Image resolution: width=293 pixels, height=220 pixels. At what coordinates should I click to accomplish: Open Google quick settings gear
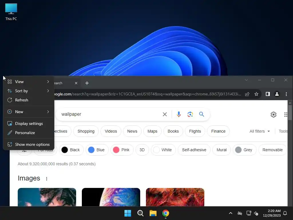[273, 115]
